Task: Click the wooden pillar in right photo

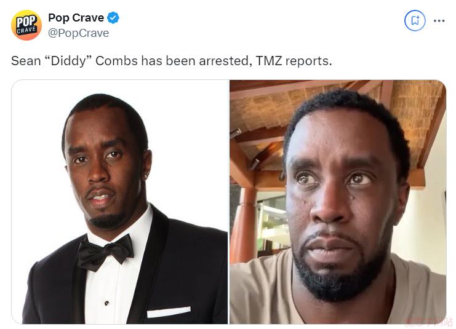Action: 244,225
